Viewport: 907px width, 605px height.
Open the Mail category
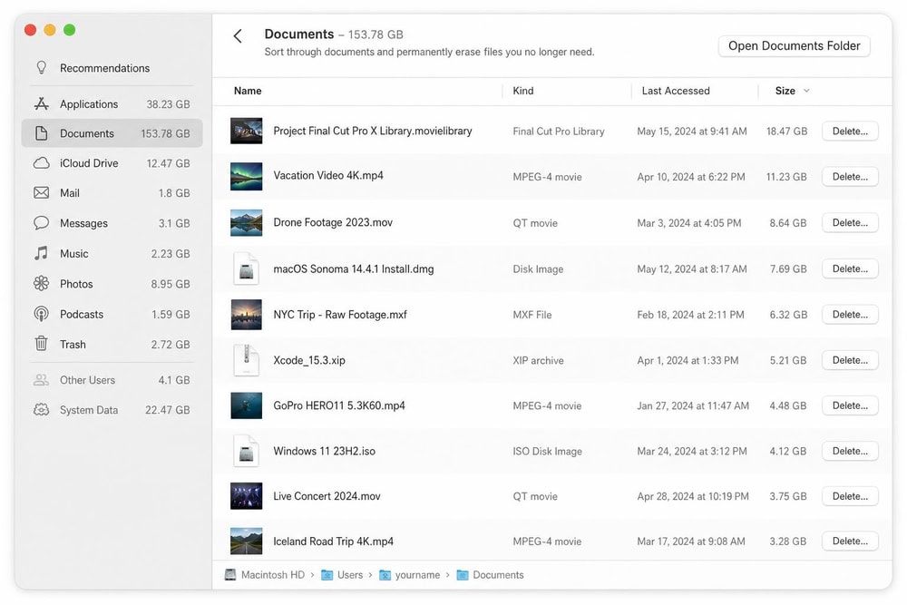click(112, 193)
